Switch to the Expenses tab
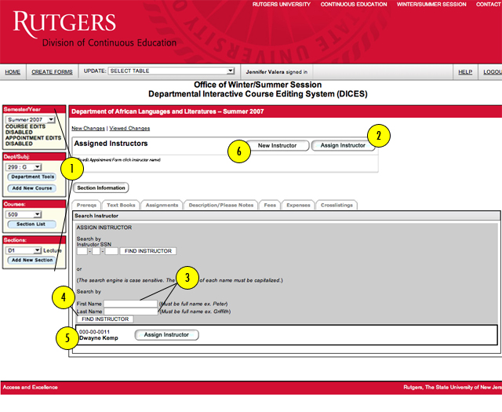This screenshot has width=502, height=412. point(298,205)
